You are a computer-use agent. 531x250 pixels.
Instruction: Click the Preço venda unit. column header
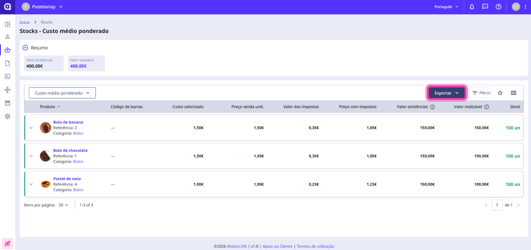(247, 107)
